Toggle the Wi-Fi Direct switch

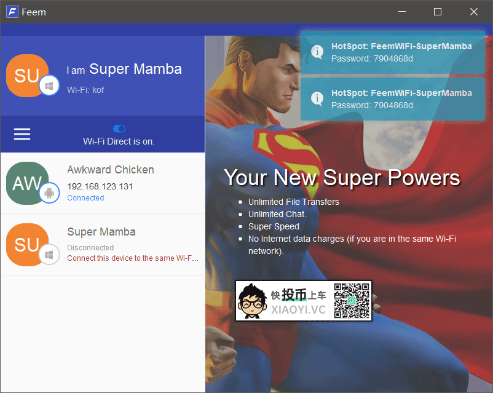click(119, 129)
